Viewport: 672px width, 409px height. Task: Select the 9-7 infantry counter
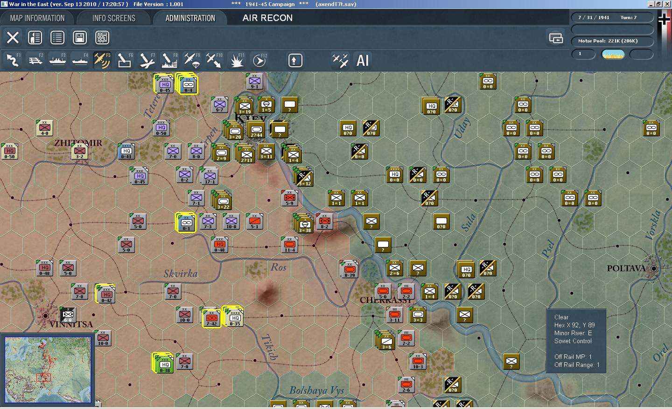click(x=220, y=105)
